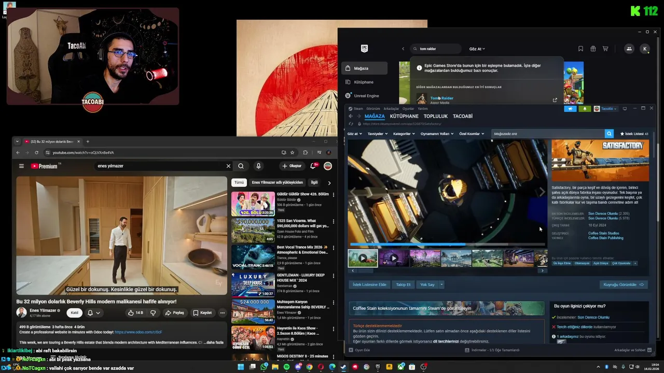Viewport: 664px width, 373px height.
Task: Open a new browser tab
Action: click(88, 141)
